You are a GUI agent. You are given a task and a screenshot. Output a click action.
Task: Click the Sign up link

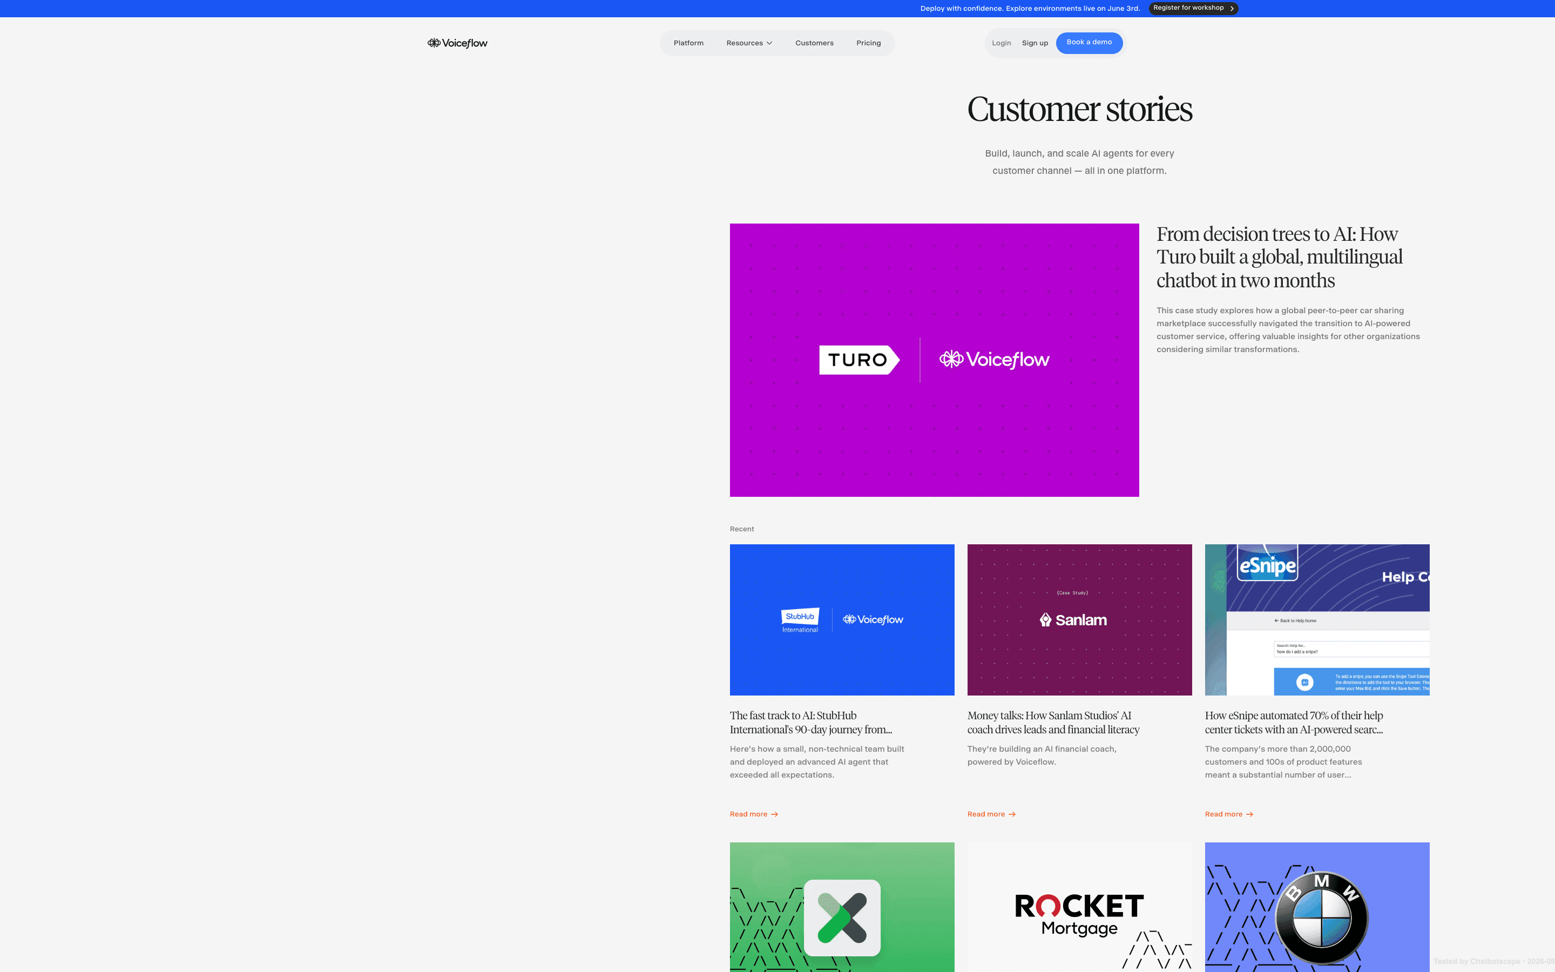pyautogui.click(x=1035, y=43)
